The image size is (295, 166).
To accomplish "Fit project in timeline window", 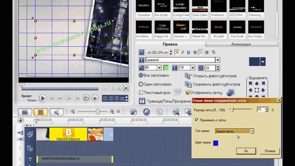I will click(x=118, y=112).
